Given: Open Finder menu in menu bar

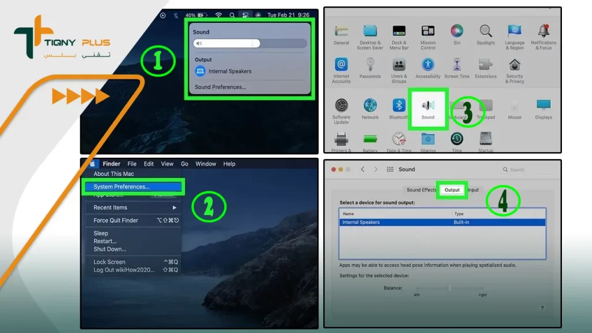Looking at the screenshot, I should pos(112,164).
